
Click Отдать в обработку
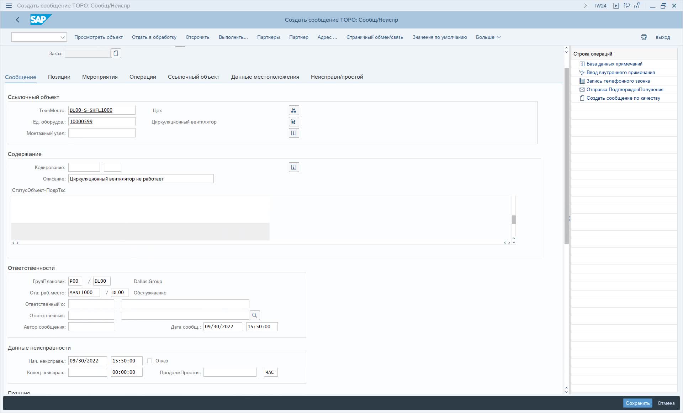point(154,37)
